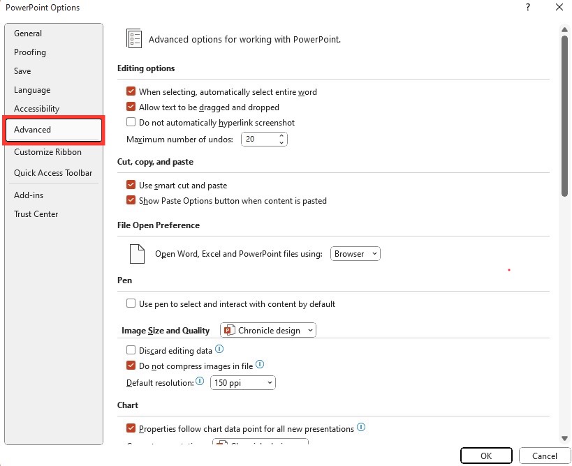Click the Advanced options list icon in header
The height and width of the screenshot is (466, 572).
point(134,38)
